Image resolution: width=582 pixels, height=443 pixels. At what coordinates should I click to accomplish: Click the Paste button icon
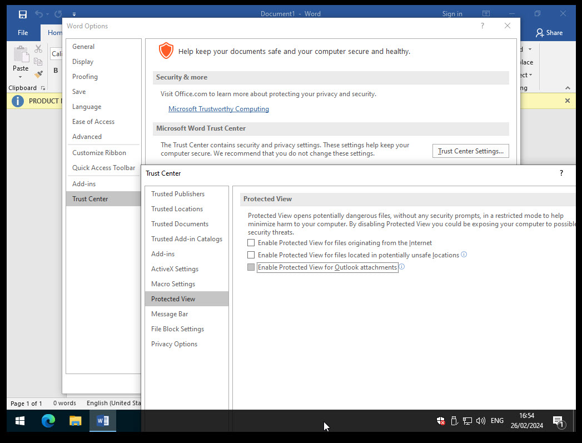tap(21, 53)
